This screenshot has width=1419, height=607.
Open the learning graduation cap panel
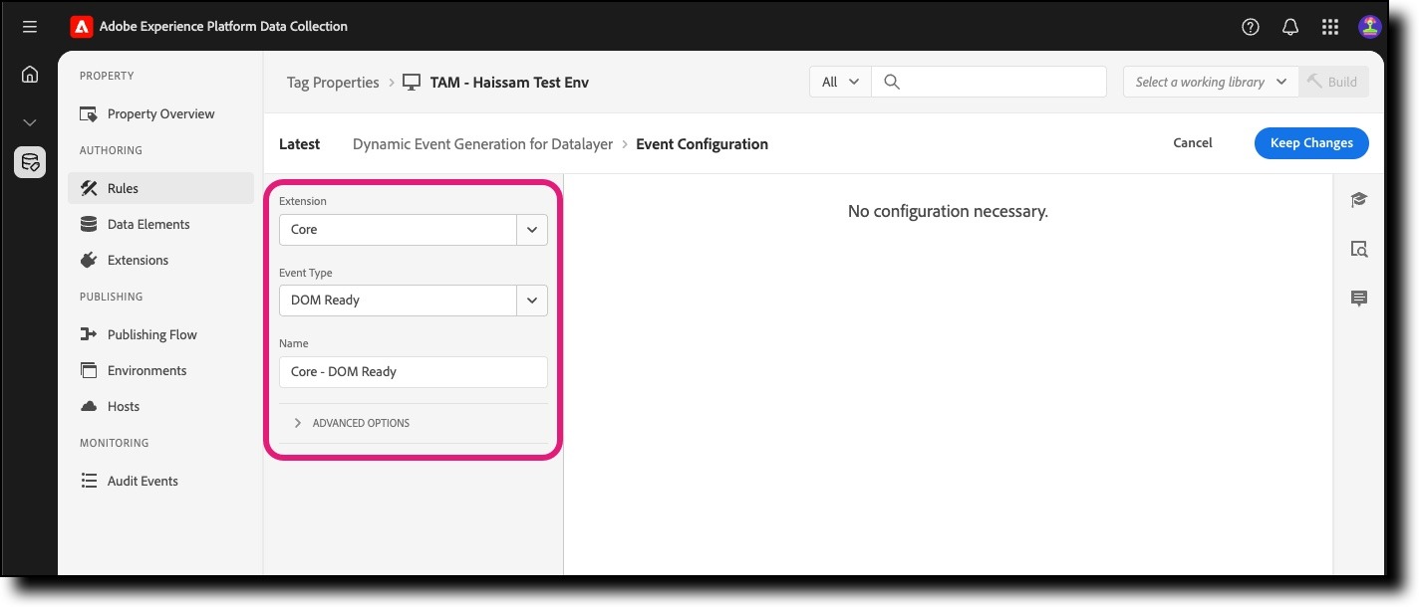coord(1359,200)
